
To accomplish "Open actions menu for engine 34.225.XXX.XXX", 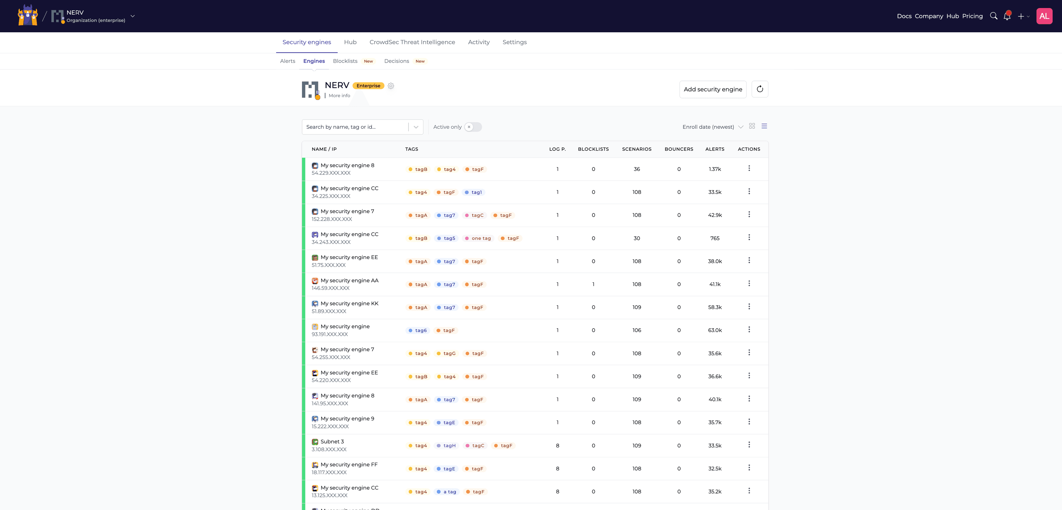I will click(749, 191).
